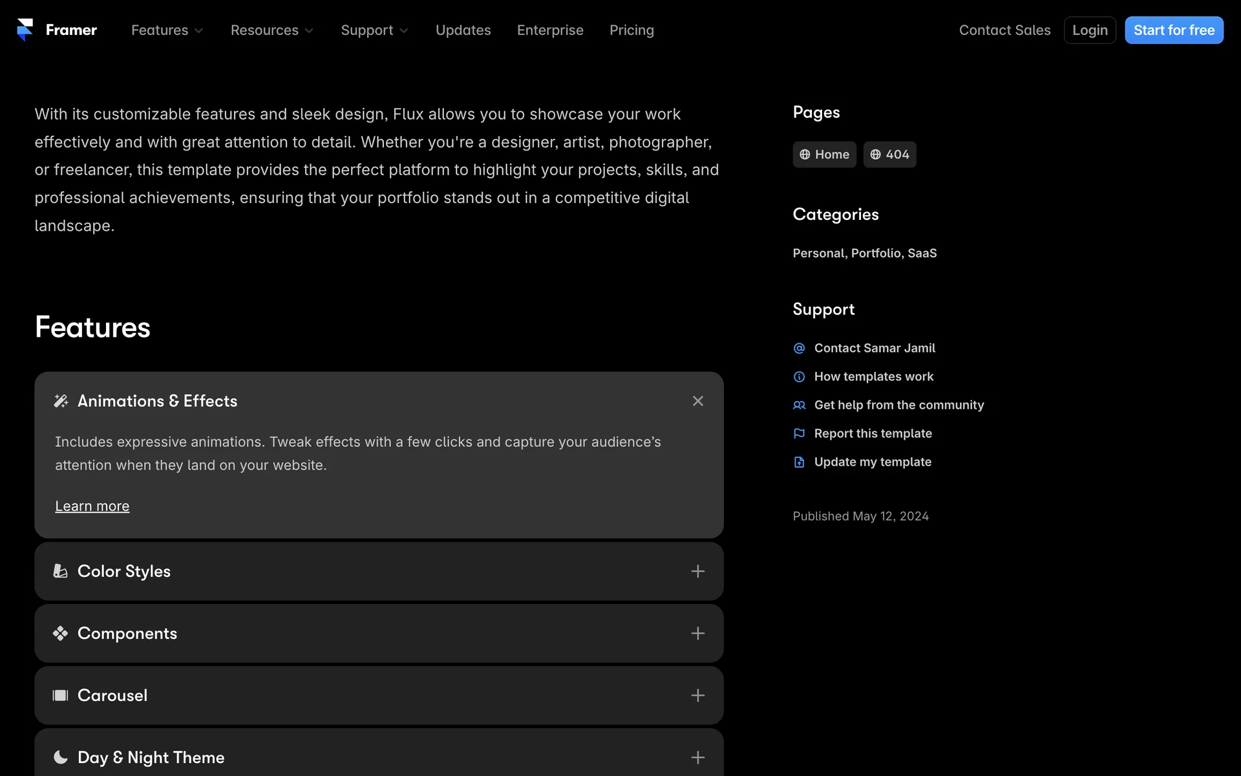Open the Features dropdown in navbar

(x=167, y=30)
